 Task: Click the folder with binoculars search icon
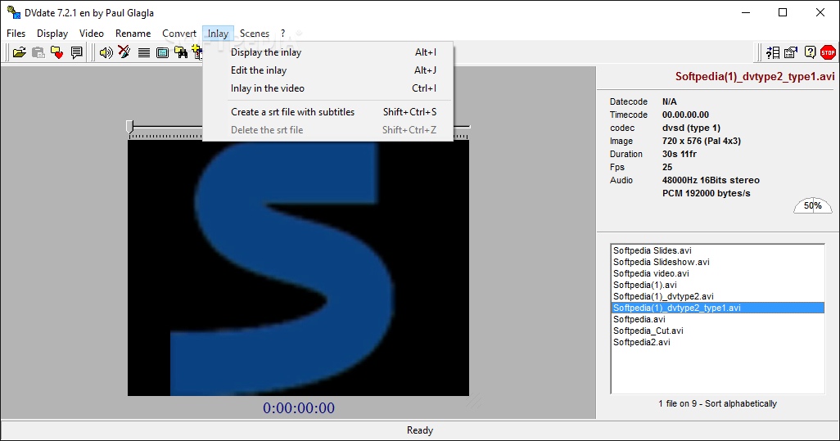click(x=181, y=52)
